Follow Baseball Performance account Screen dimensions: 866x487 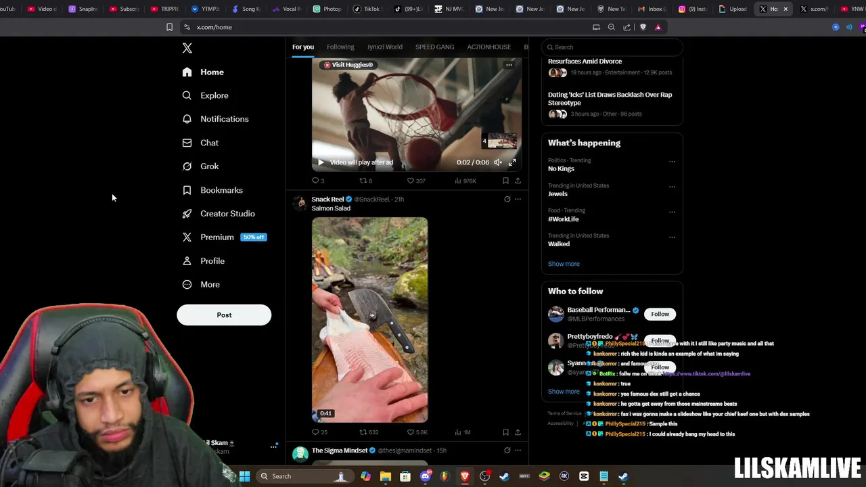point(660,314)
